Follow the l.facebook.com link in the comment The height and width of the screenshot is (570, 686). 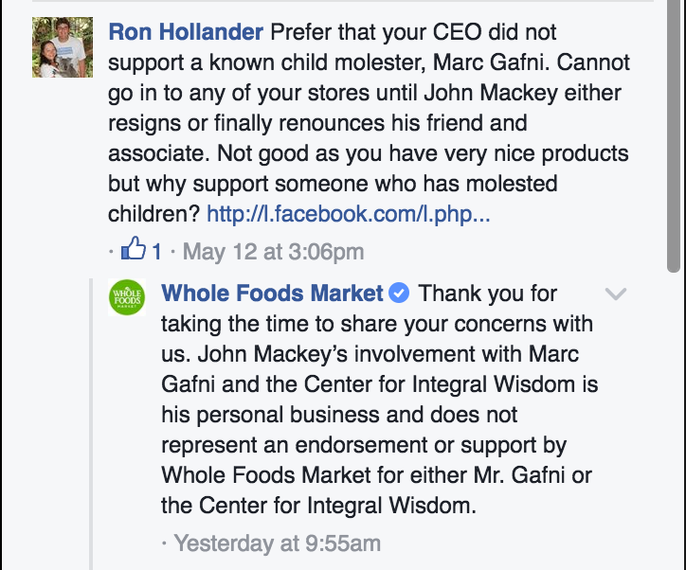coord(348,214)
